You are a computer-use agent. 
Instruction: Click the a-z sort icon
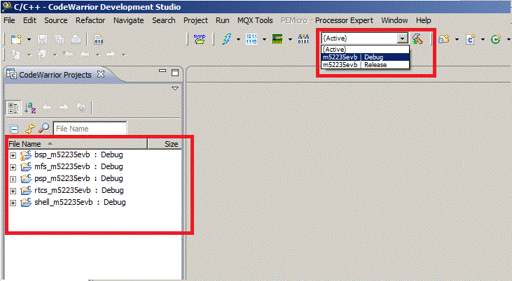[30, 108]
